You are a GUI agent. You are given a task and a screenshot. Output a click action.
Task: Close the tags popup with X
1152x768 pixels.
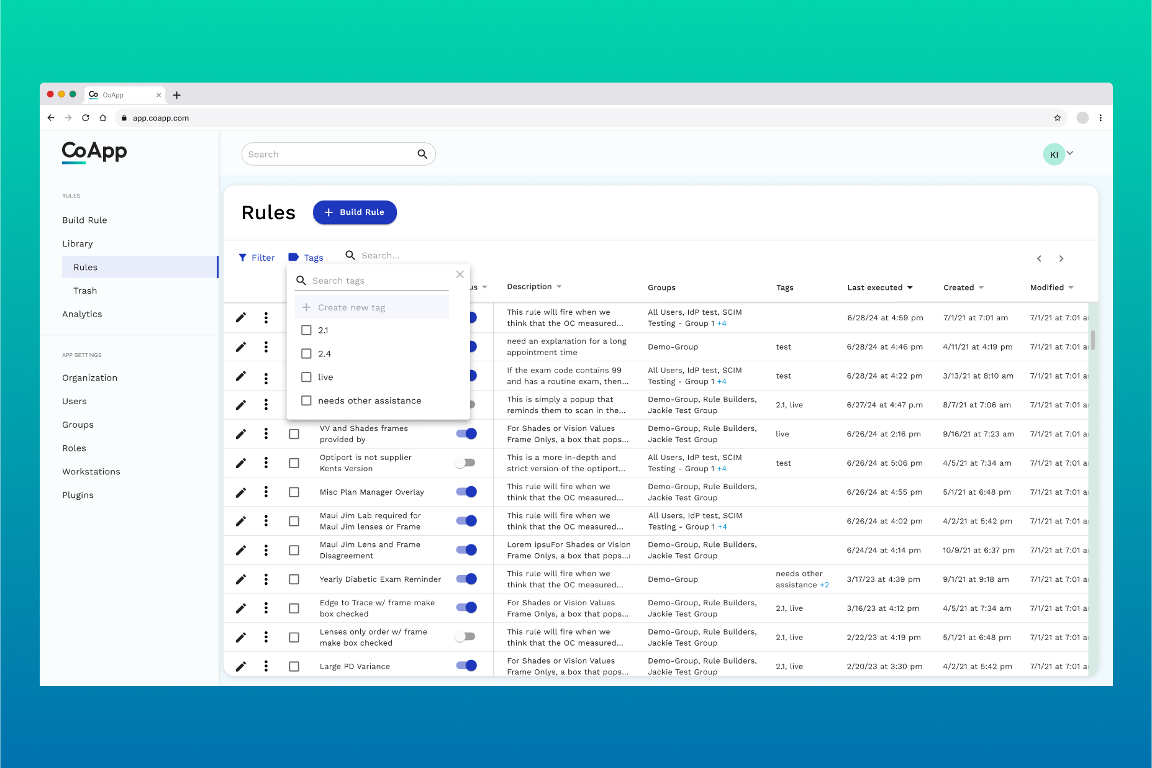(x=460, y=274)
